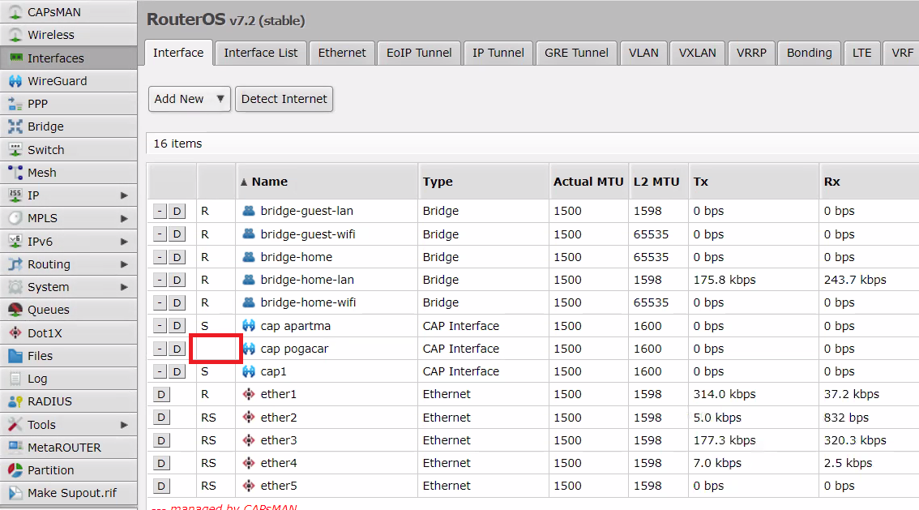Toggle cap pogacar with D button
The width and height of the screenshot is (919, 510).
point(177,349)
